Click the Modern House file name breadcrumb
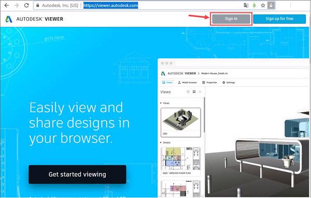Image resolution: width=311 pixels, height=198 pixels. point(215,73)
